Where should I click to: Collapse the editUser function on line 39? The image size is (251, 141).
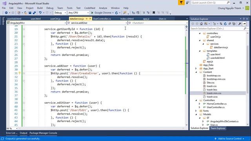(x=24, y=103)
